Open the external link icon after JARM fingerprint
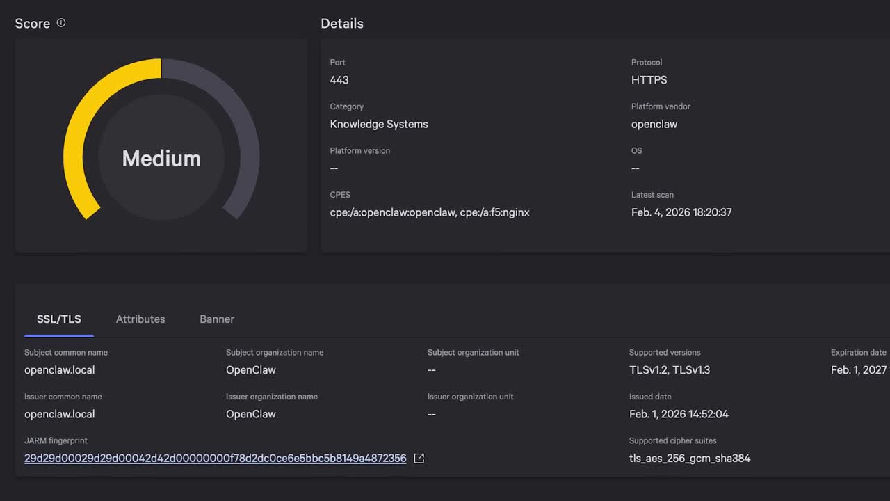Viewport: 890px width, 501px height. (419, 459)
